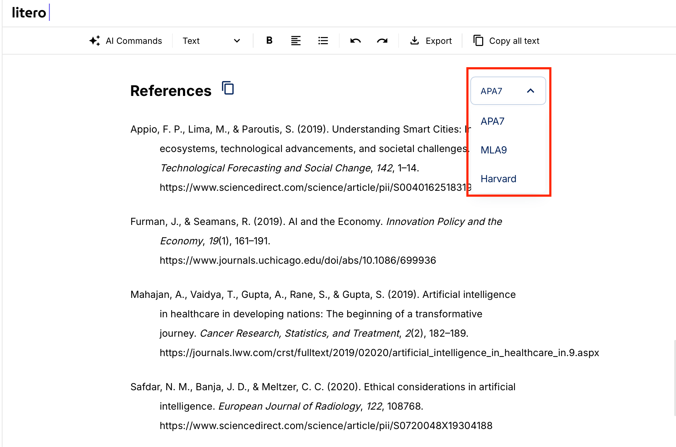676x447 pixels.
Task: Click the Copy all text icon
Action: [478, 41]
